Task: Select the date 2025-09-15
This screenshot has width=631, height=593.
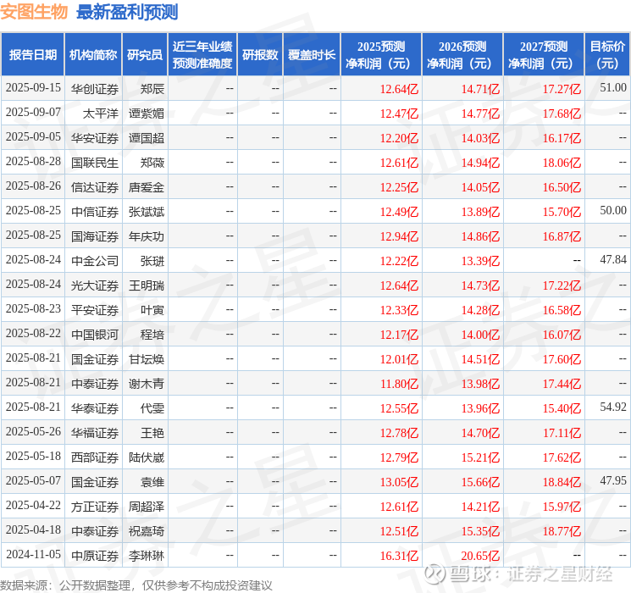Action: coord(33,88)
